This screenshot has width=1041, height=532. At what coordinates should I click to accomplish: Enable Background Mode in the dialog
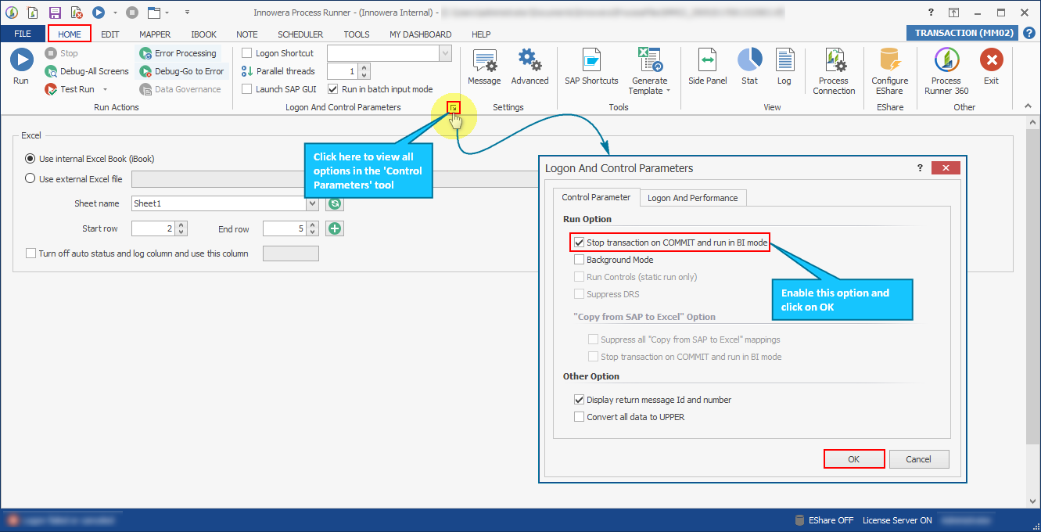pyautogui.click(x=580, y=260)
